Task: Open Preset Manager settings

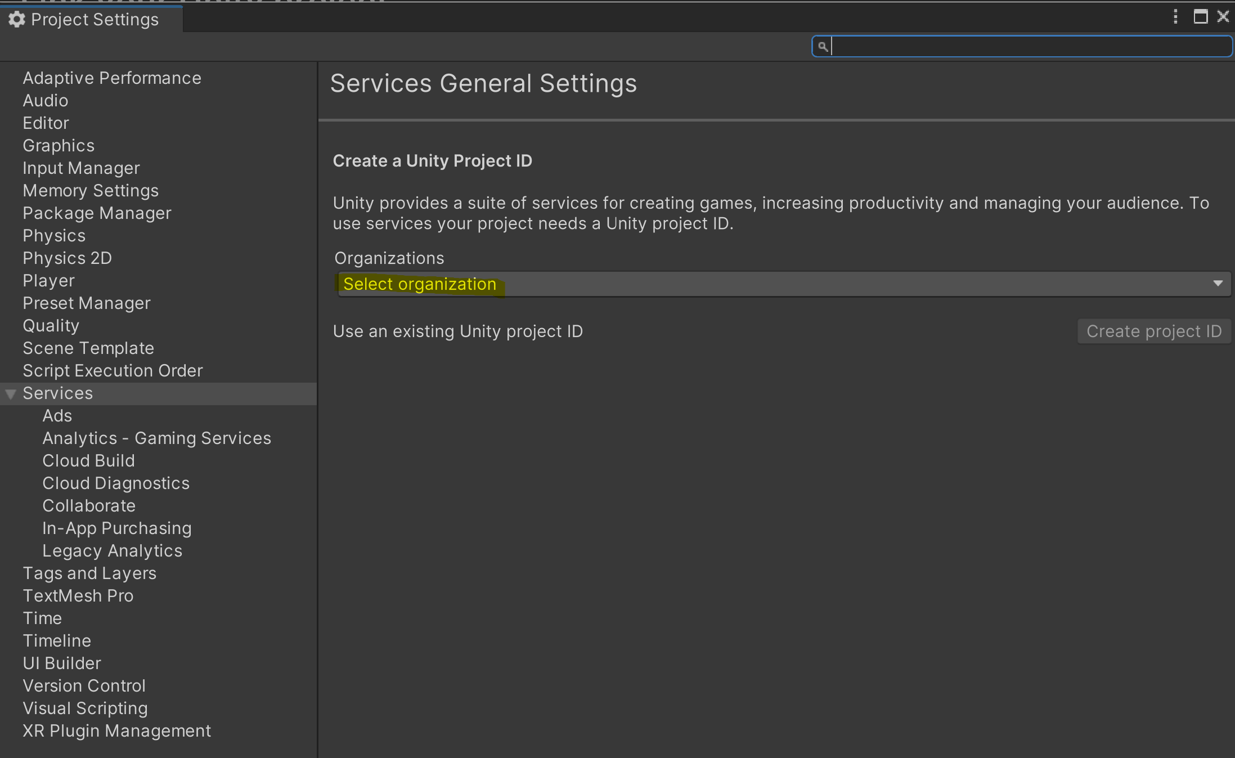Action: pyautogui.click(x=87, y=303)
